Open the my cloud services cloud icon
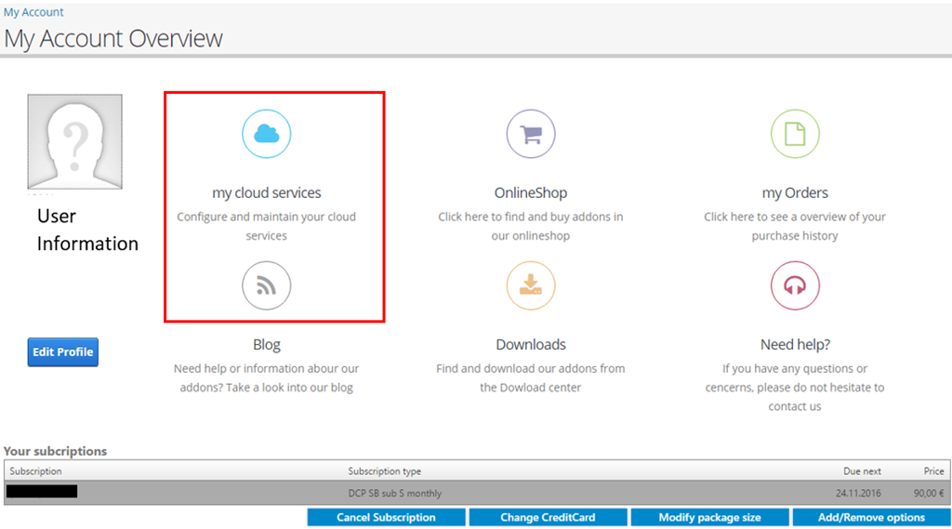The height and width of the screenshot is (529, 952). (267, 134)
